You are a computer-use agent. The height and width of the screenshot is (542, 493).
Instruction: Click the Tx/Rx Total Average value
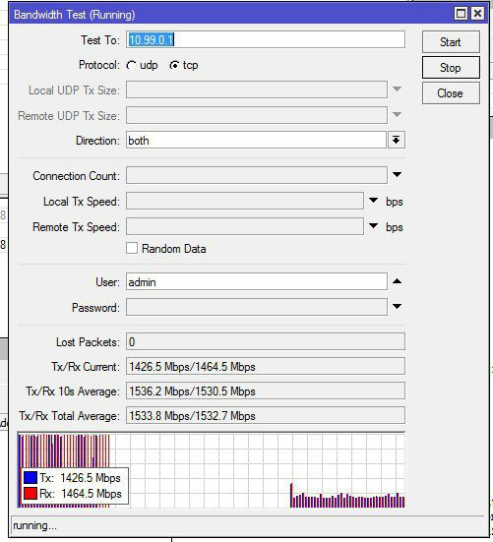tap(266, 415)
